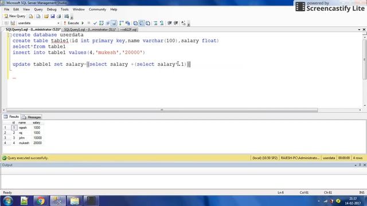
Task: Click the Decrease Indent icon
Action: [170, 23]
